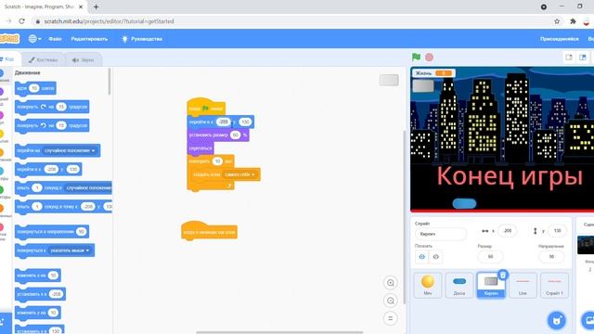Select the Спрайт 1 sprite thumbnail
The height and width of the screenshot is (334, 594).
[x=554, y=285]
